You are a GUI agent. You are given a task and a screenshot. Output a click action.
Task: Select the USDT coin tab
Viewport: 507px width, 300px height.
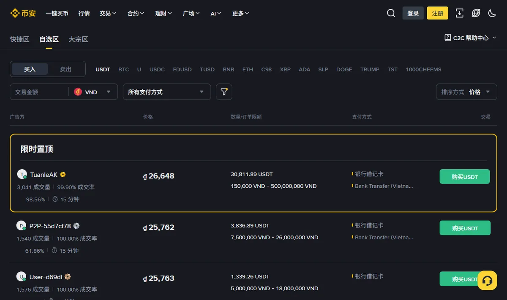tap(103, 69)
